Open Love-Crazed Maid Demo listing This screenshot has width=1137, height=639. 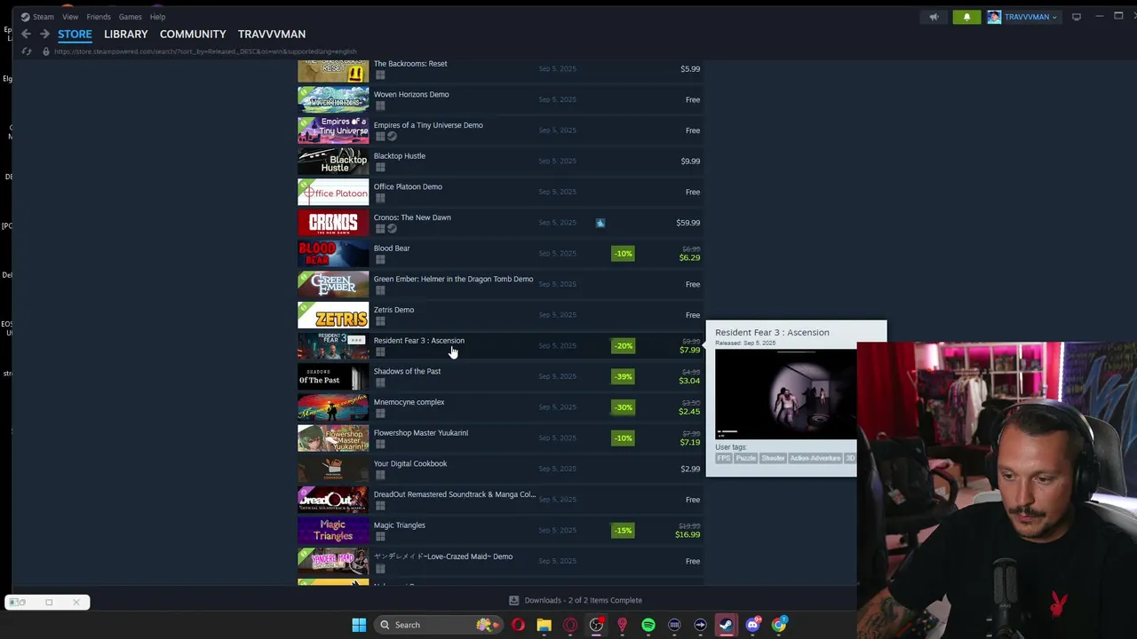click(x=499, y=561)
